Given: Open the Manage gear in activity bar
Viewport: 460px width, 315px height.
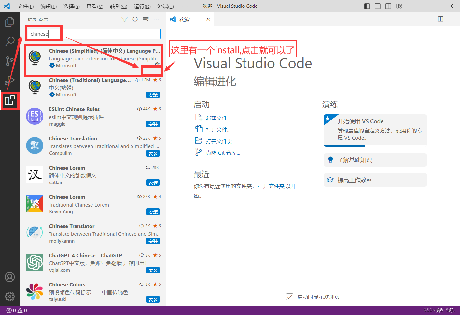Looking at the screenshot, I should 10,296.
